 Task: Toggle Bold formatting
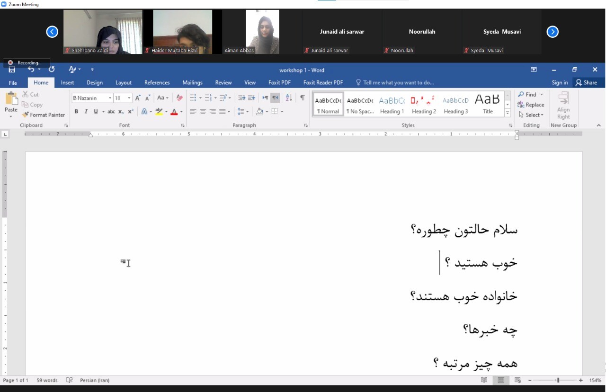(x=76, y=112)
